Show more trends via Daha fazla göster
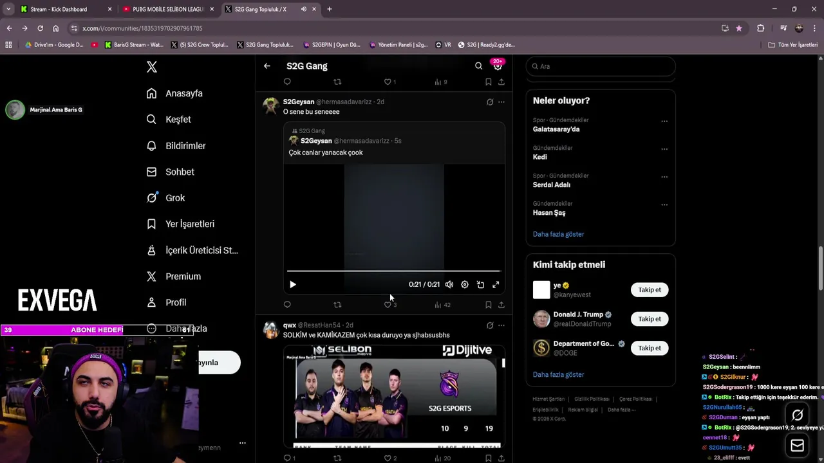Viewport: 824px width, 463px height. pyautogui.click(x=558, y=234)
